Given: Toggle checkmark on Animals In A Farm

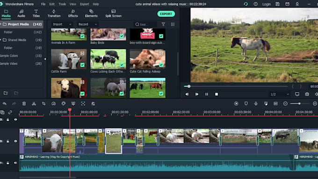Looking at the screenshot, I should click(82, 36).
